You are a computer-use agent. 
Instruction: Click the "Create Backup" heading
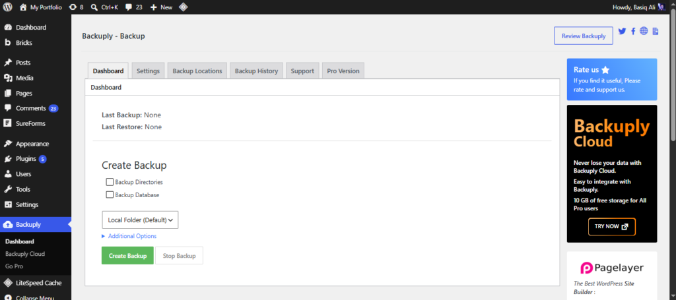tap(134, 165)
